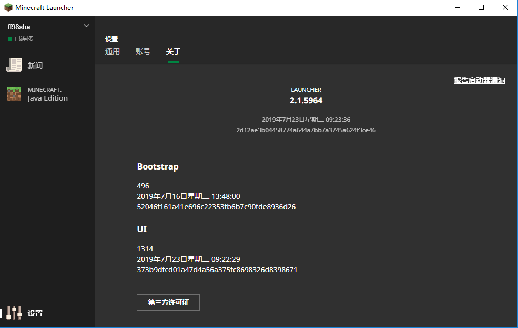This screenshot has width=518, height=328.
Task: Close the Minecraft Launcher window
Action: (505, 7)
